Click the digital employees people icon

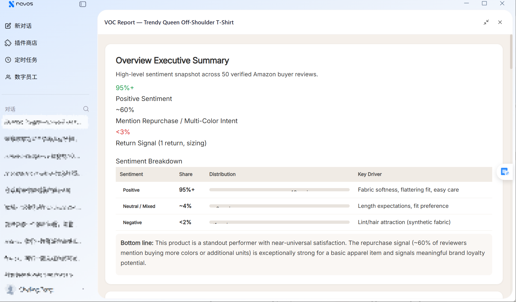tap(8, 77)
